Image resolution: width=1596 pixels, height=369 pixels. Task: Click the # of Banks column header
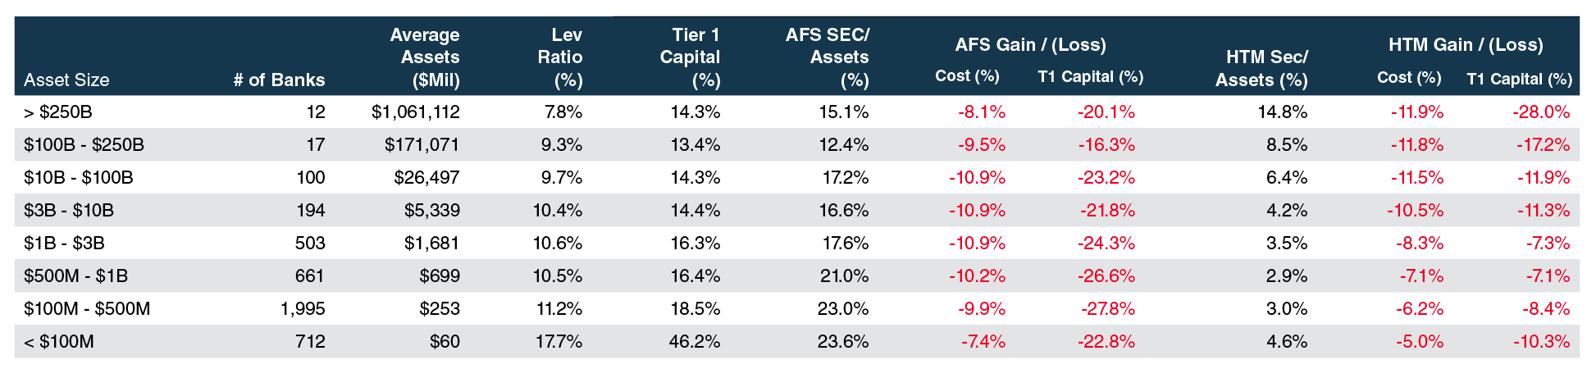pos(279,80)
